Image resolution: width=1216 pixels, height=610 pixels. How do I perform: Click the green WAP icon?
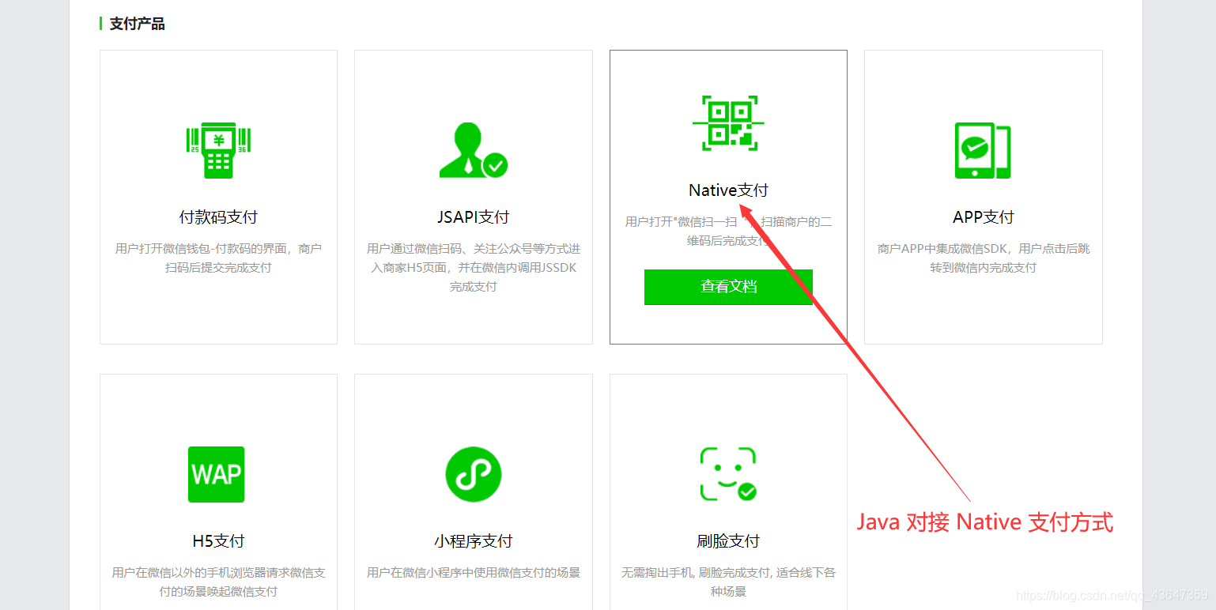click(216, 474)
